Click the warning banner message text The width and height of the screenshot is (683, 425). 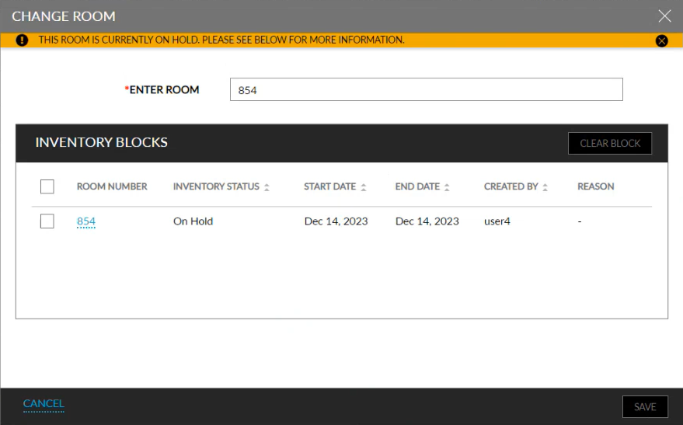click(221, 40)
